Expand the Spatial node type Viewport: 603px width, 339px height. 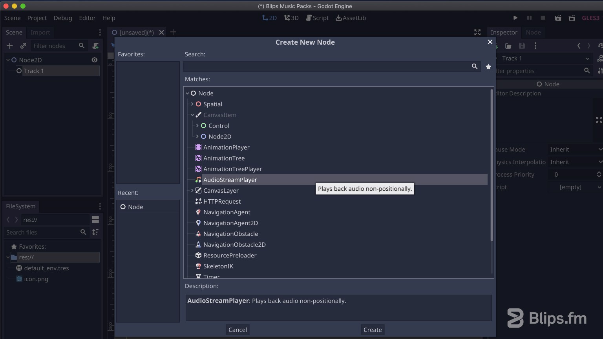pyautogui.click(x=192, y=104)
